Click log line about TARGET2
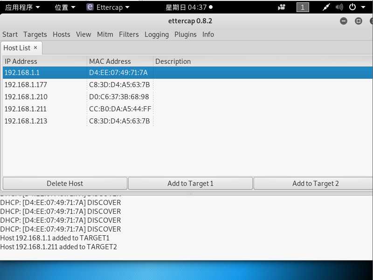373x280 pixels. (59, 247)
